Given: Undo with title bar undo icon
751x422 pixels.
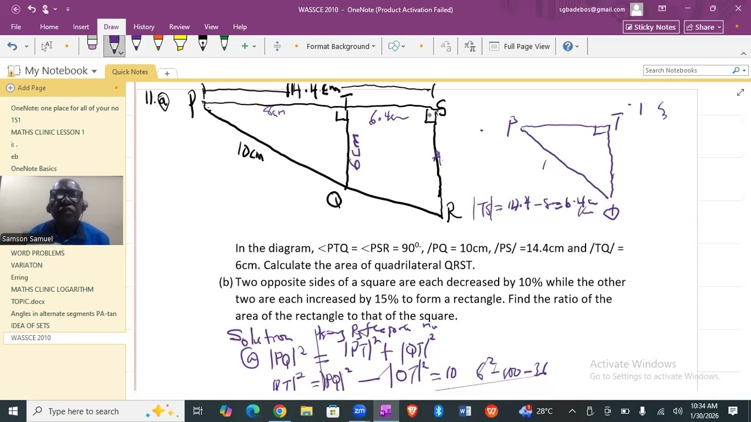Looking at the screenshot, I should pos(32,9).
